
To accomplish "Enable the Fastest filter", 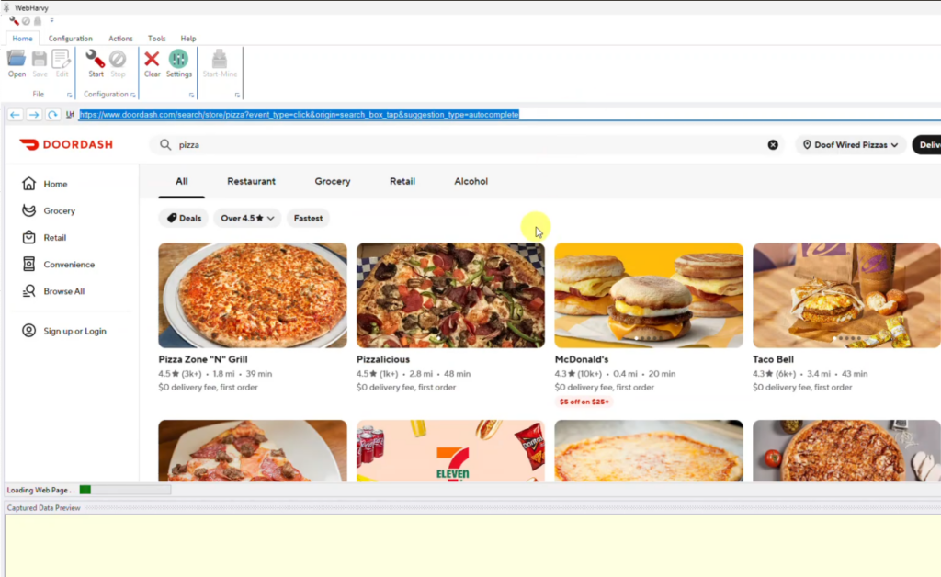I will [307, 218].
